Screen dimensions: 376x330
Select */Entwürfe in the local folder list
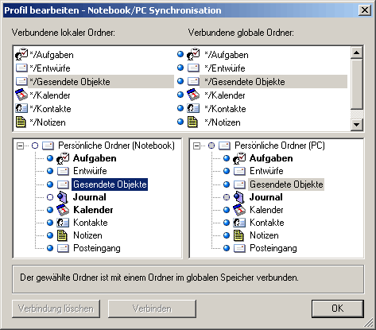50,68
